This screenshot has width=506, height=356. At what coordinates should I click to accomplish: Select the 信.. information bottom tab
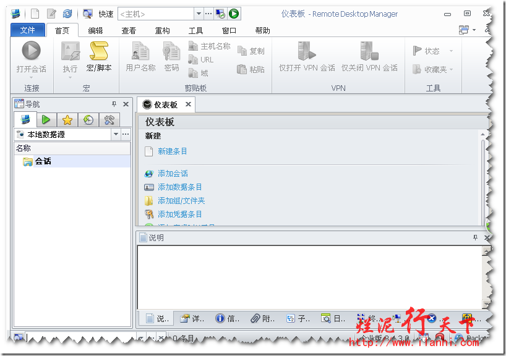[228, 318]
